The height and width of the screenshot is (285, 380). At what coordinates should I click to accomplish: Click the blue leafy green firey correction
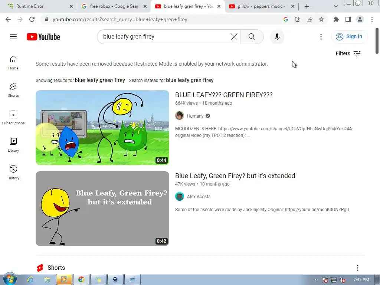[100, 80]
